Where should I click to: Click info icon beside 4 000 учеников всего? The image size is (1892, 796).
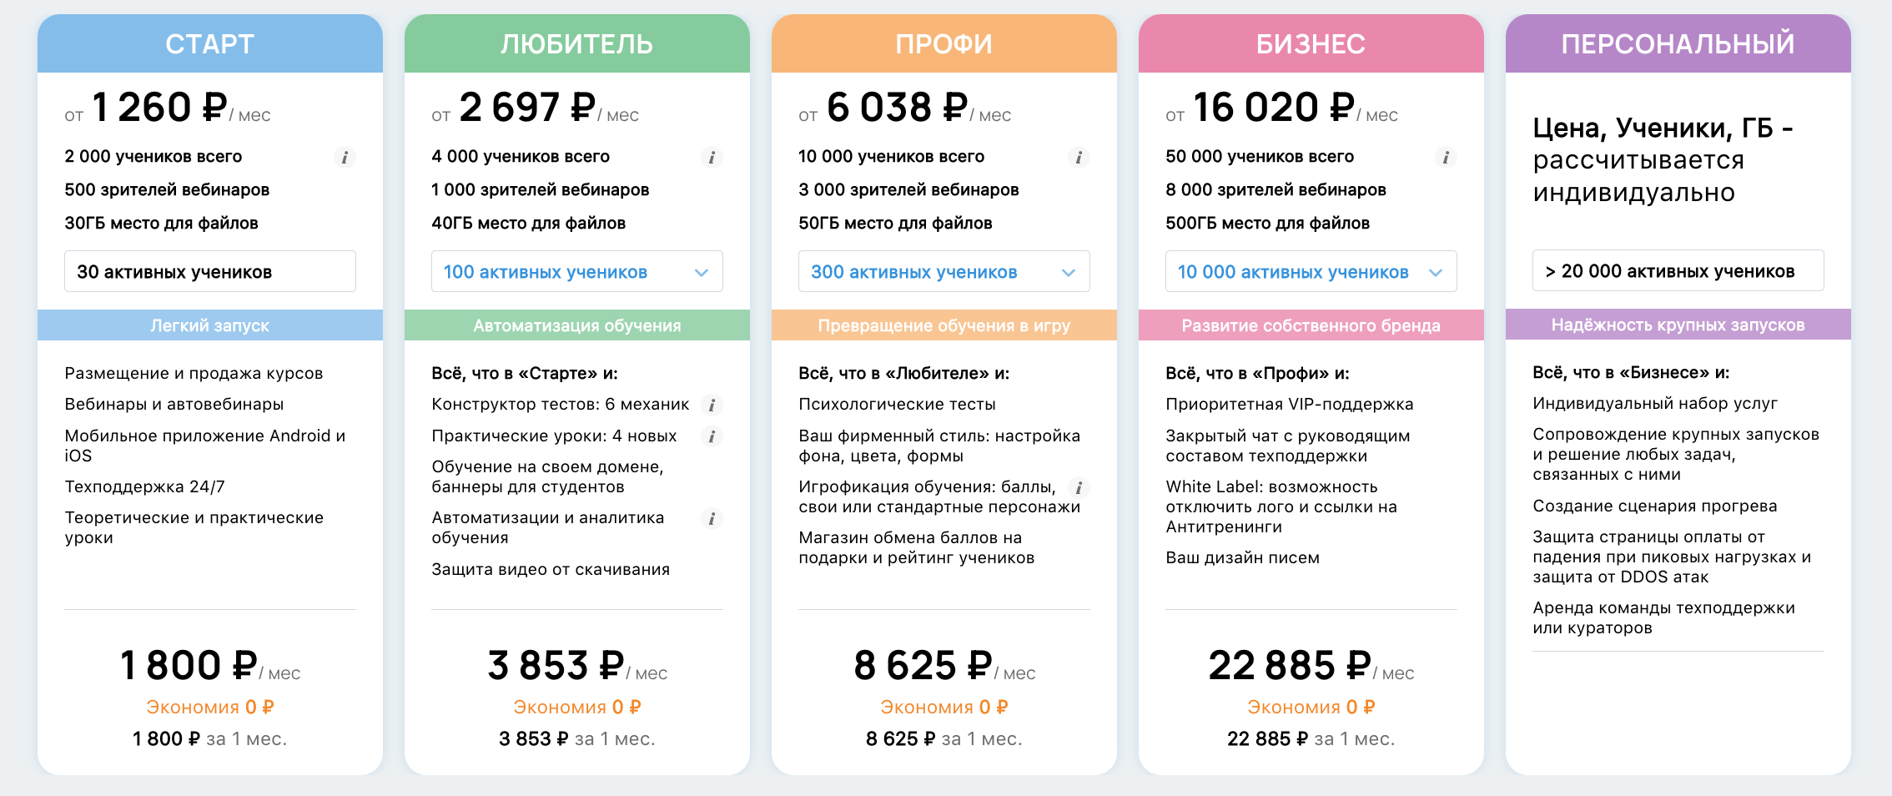712,157
